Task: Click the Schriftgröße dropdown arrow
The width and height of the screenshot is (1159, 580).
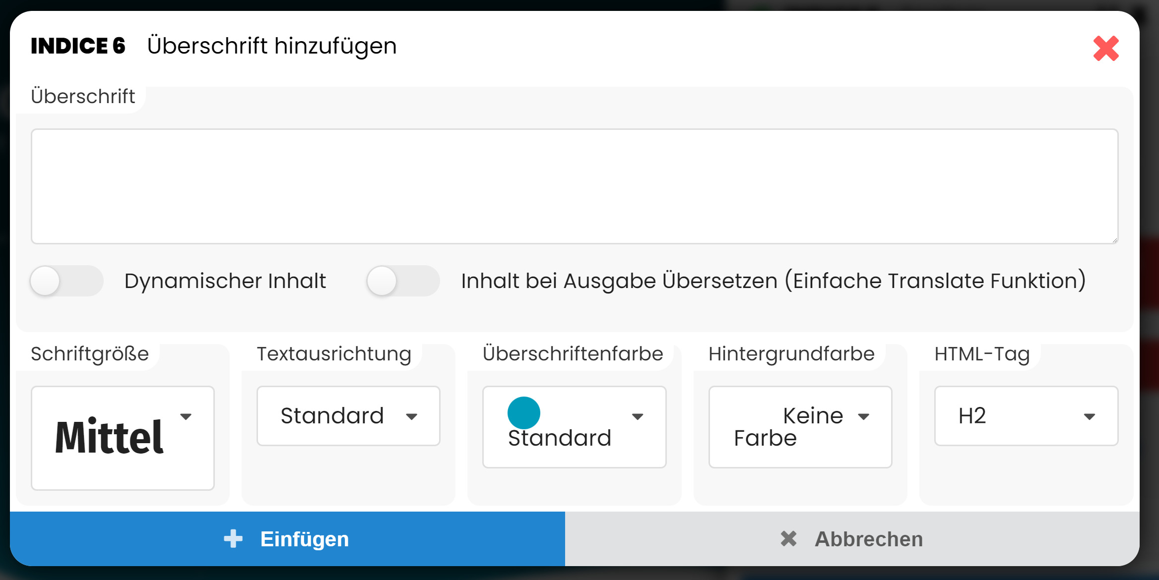Action: click(x=186, y=417)
